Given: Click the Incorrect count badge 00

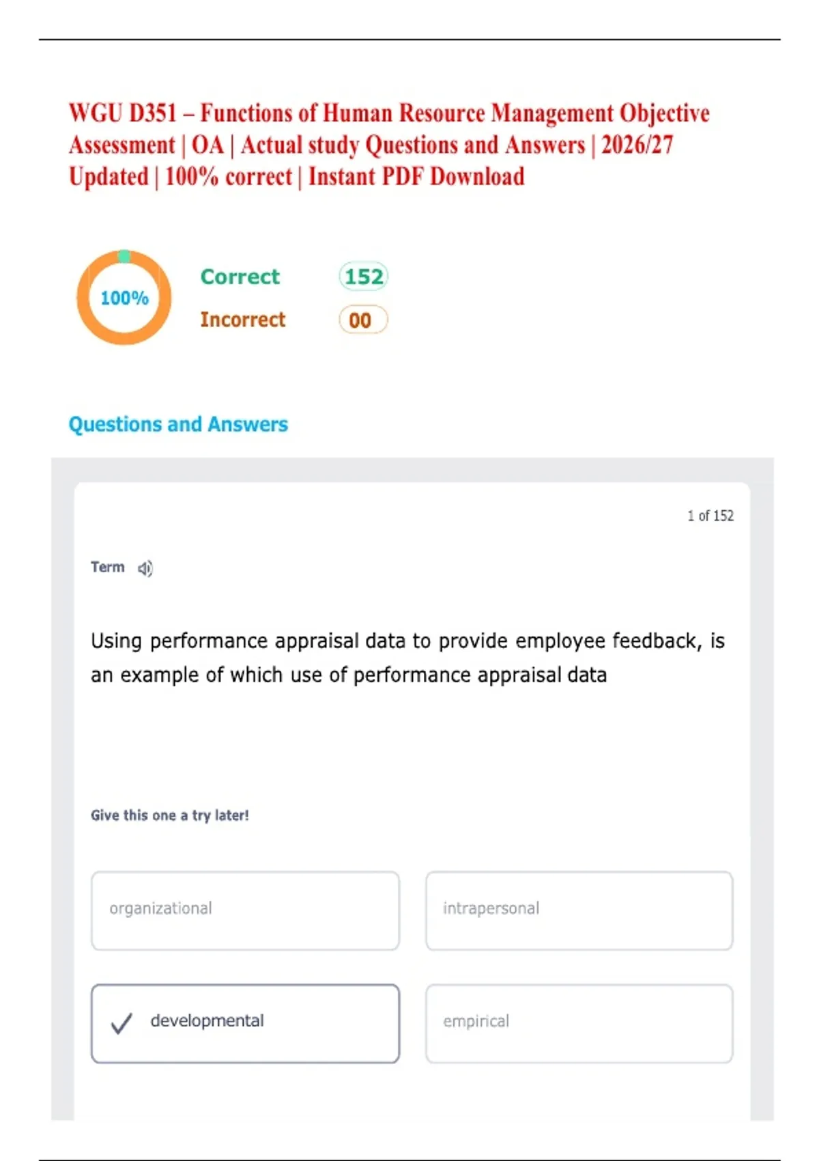Looking at the screenshot, I should point(363,320).
